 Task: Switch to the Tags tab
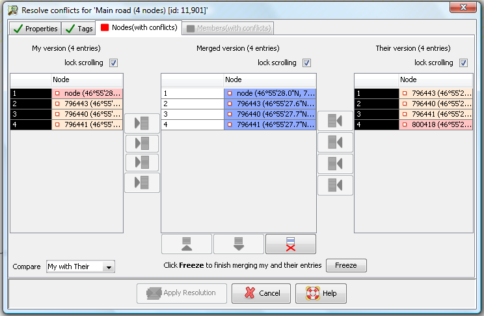pos(78,29)
